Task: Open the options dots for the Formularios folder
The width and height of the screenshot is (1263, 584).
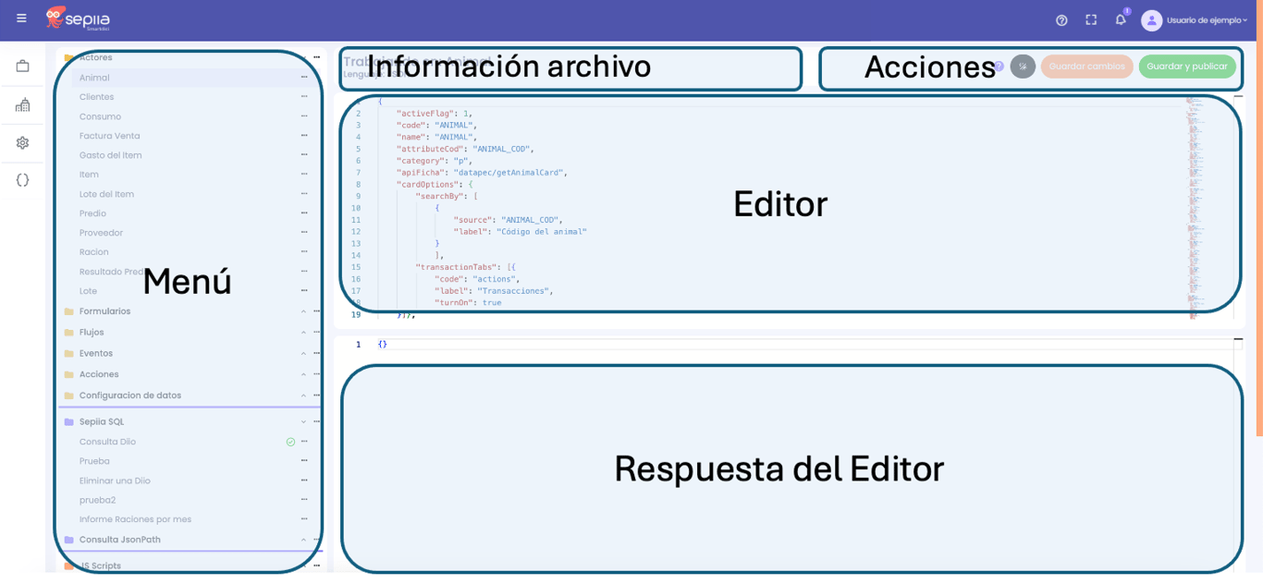Action: click(x=317, y=311)
